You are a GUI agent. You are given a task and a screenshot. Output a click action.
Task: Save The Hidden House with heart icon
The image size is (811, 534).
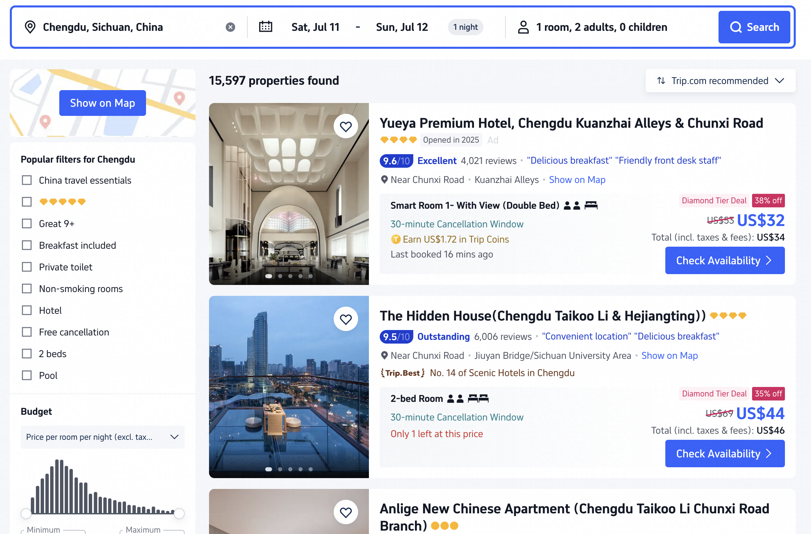pos(346,319)
